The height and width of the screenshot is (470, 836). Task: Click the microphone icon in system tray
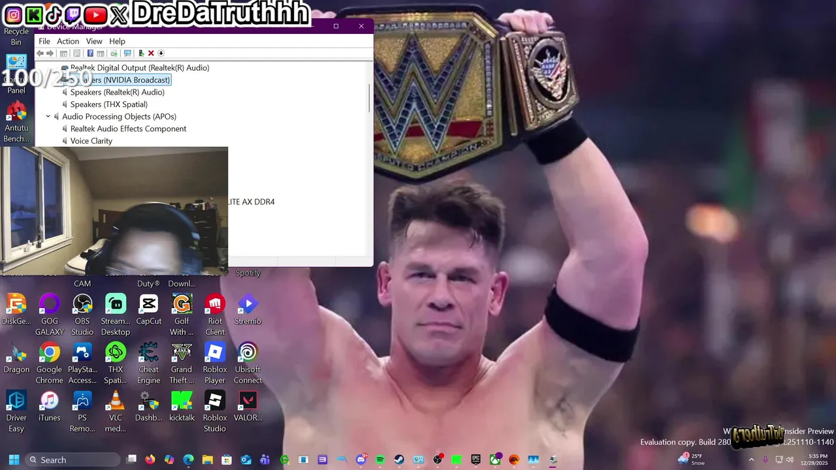point(765,460)
